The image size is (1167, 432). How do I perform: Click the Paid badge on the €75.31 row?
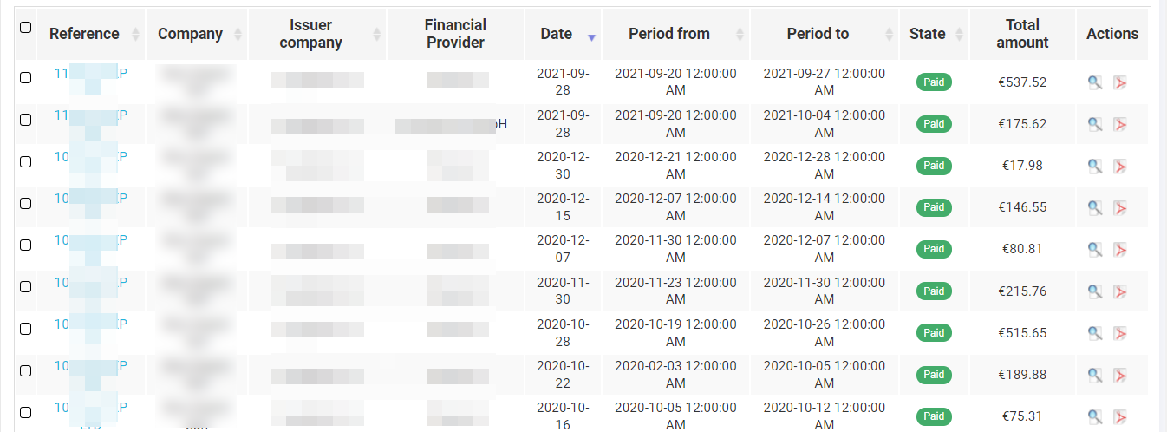[934, 416]
